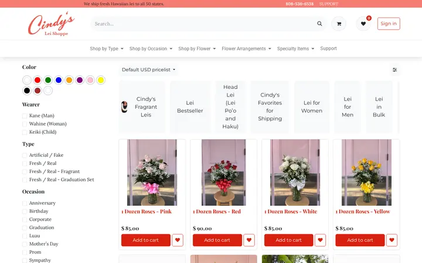Expand the Specialty Items menu
This screenshot has width=422, height=263.
[x=295, y=49]
